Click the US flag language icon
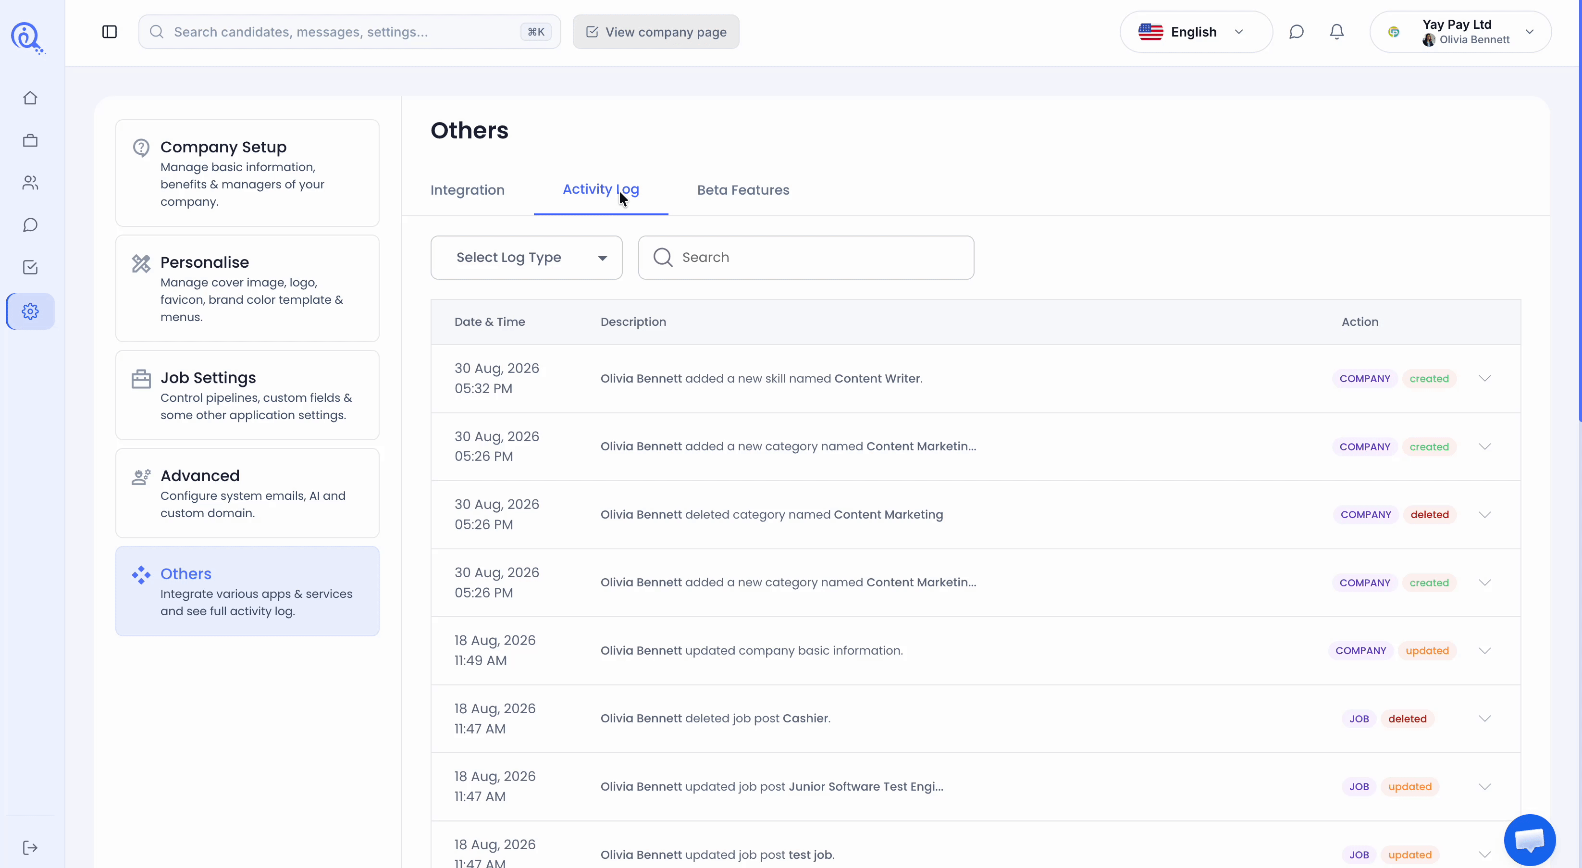Image resolution: width=1582 pixels, height=868 pixels. point(1151,32)
